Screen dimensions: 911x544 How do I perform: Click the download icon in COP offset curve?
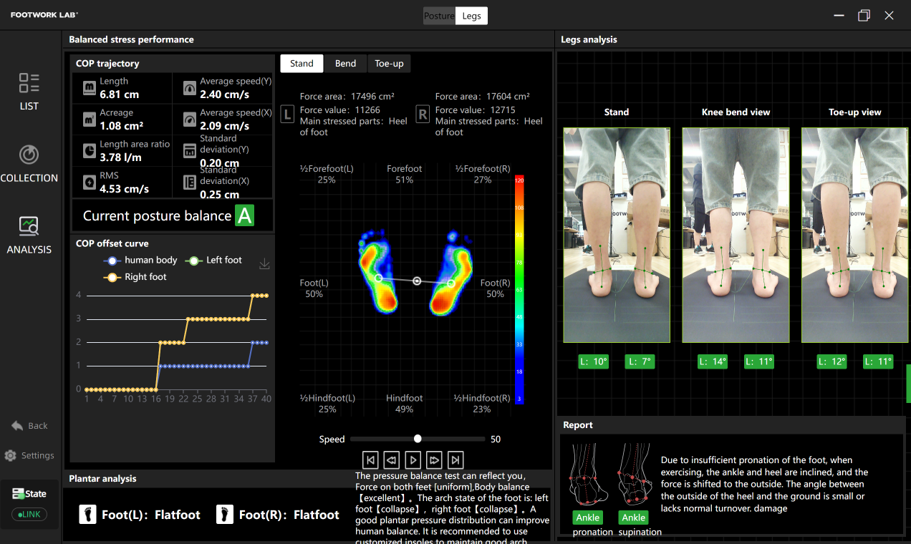coord(264,264)
